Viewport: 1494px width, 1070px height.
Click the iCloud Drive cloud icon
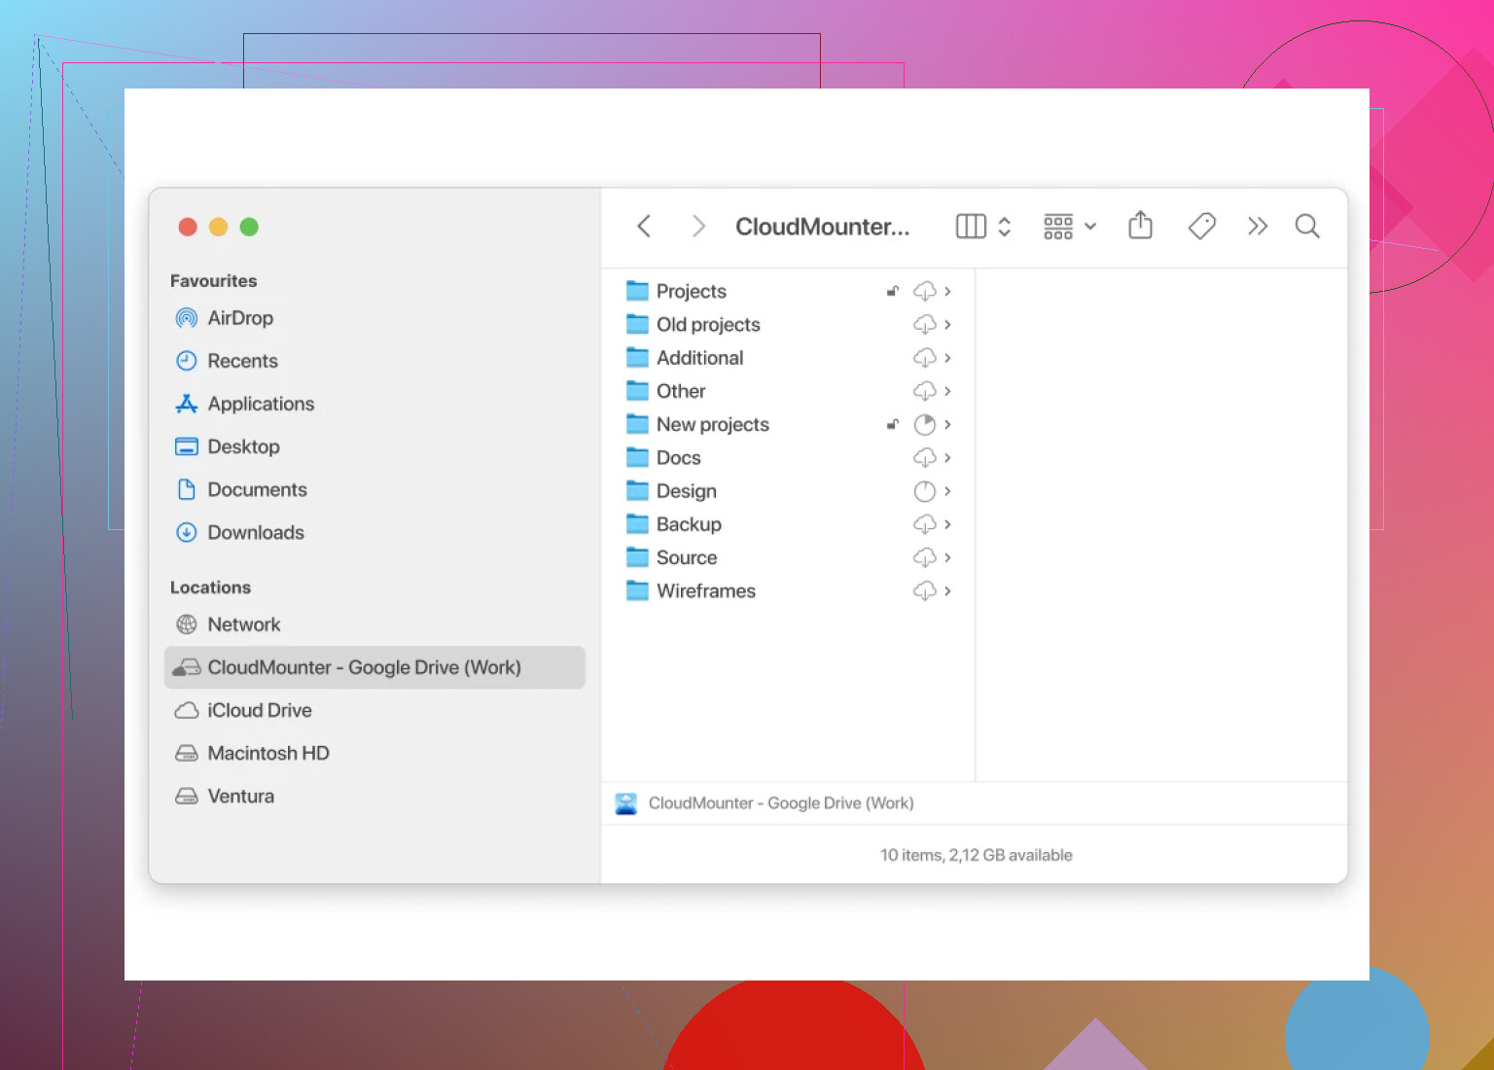point(187,711)
